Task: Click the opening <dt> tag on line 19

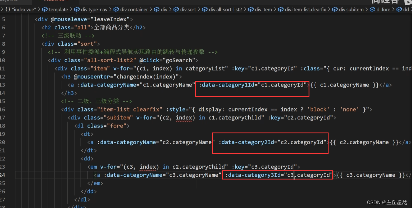Action: (87, 134)
